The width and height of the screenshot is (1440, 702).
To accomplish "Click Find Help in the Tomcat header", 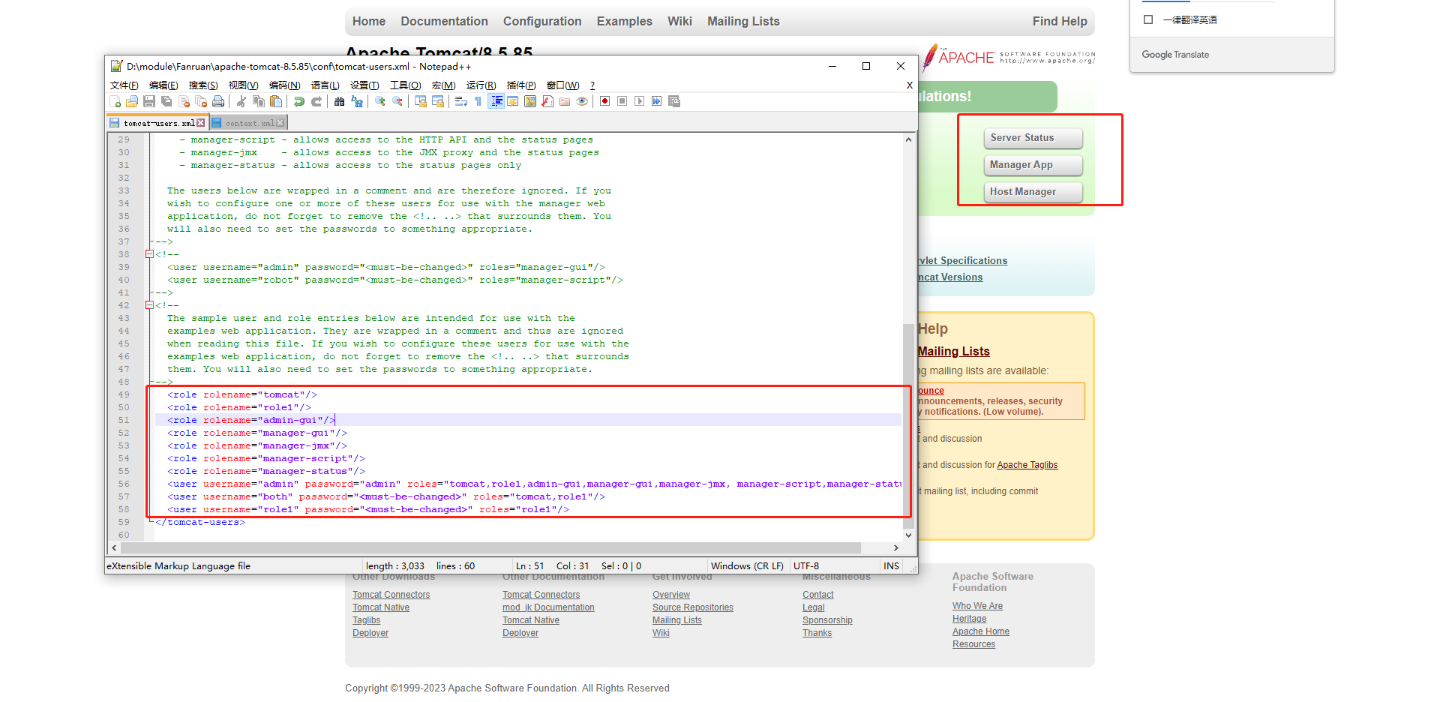I will pyautogui.click(x=1060, y=22).
